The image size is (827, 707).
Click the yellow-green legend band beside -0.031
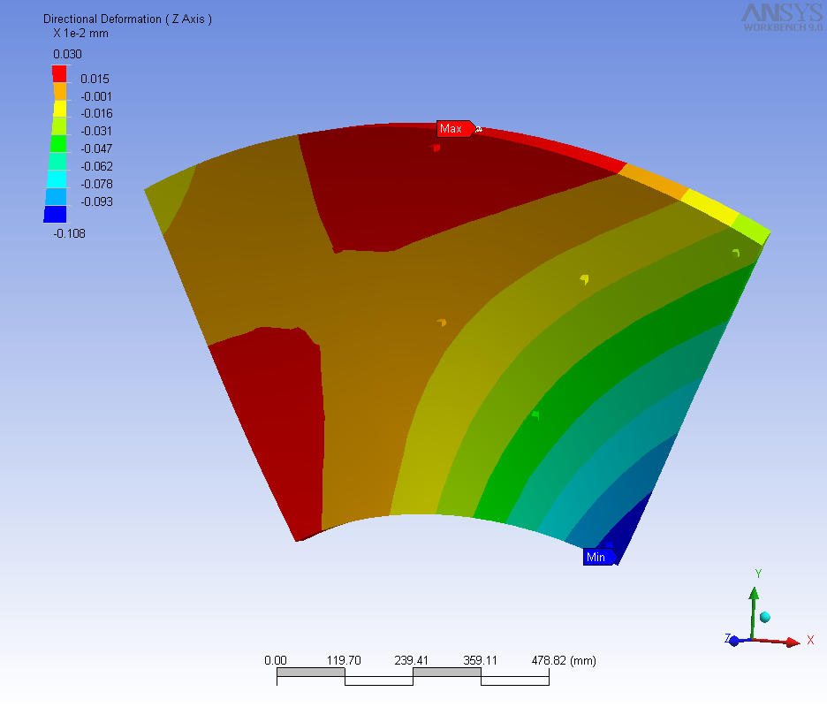pos(58,126)
